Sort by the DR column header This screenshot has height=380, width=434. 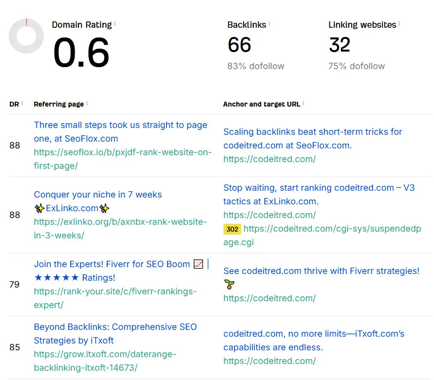[14, 104]
